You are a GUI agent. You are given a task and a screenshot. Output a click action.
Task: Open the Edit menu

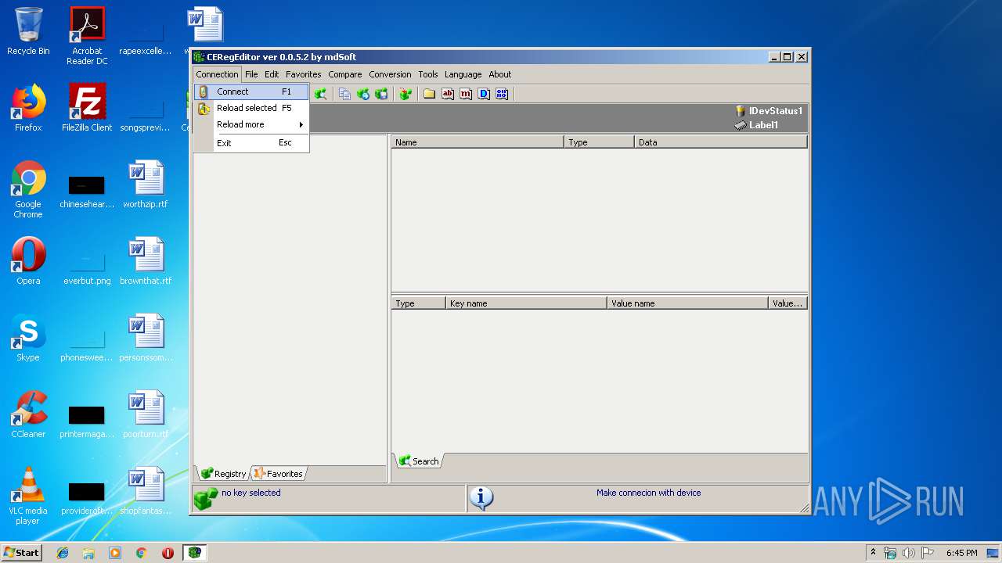272,74
